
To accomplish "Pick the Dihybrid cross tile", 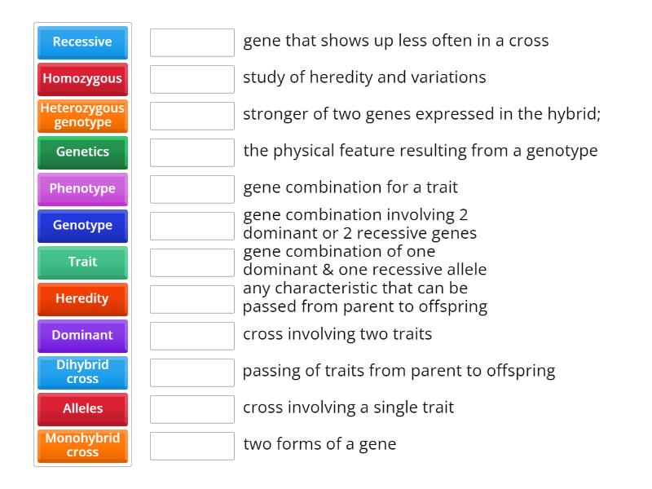I will (x=81, y=372).
